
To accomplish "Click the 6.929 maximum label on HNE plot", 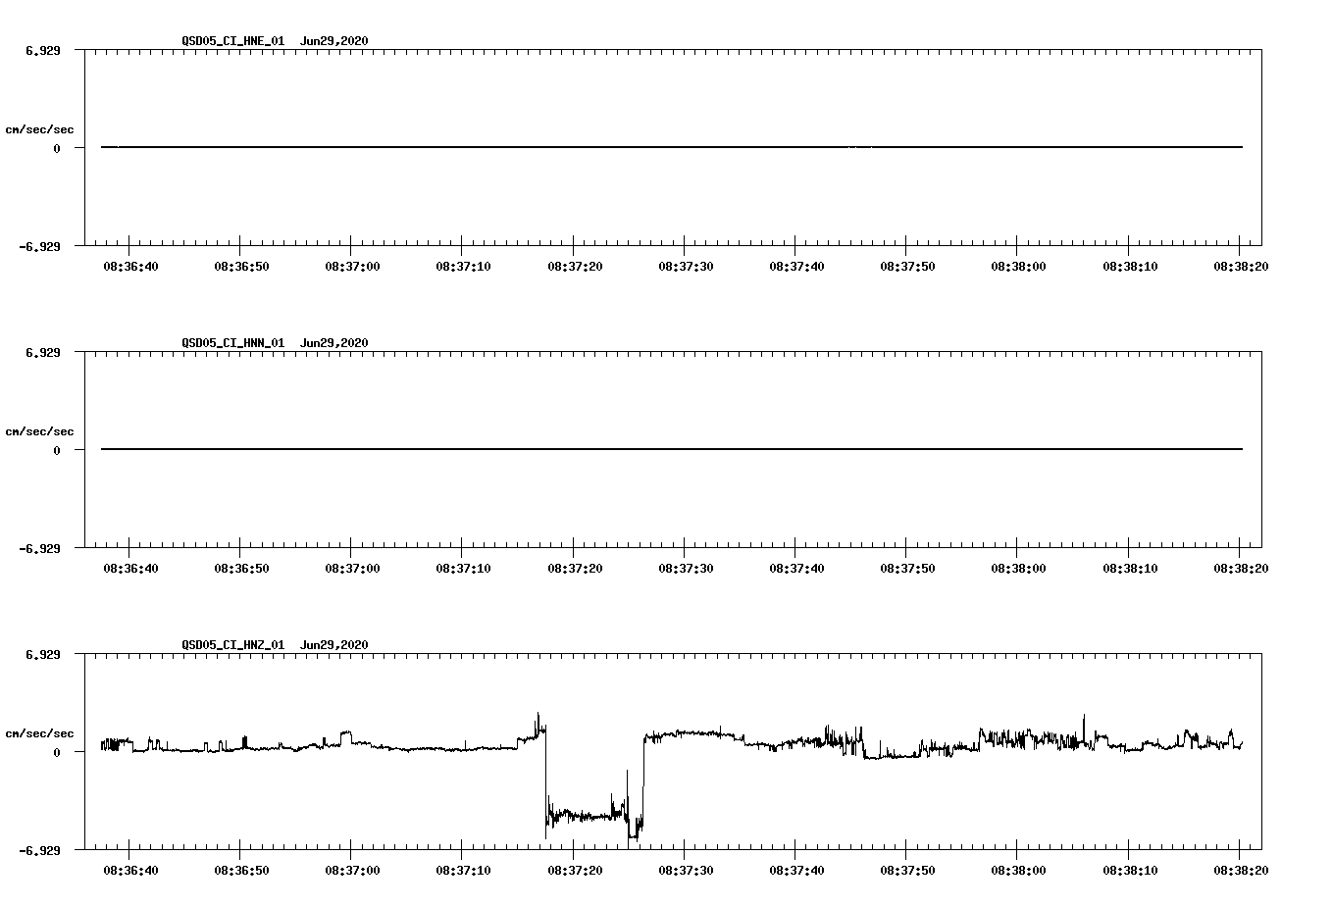I will 43,50.
